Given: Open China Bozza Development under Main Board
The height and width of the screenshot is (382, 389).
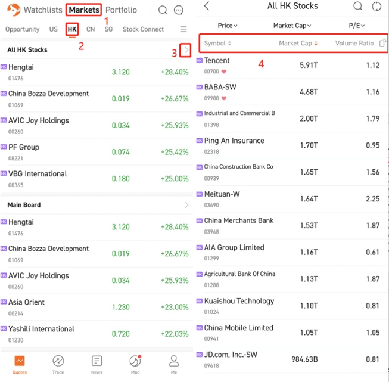Looking at the screenshot, I should tap(97, 254).
